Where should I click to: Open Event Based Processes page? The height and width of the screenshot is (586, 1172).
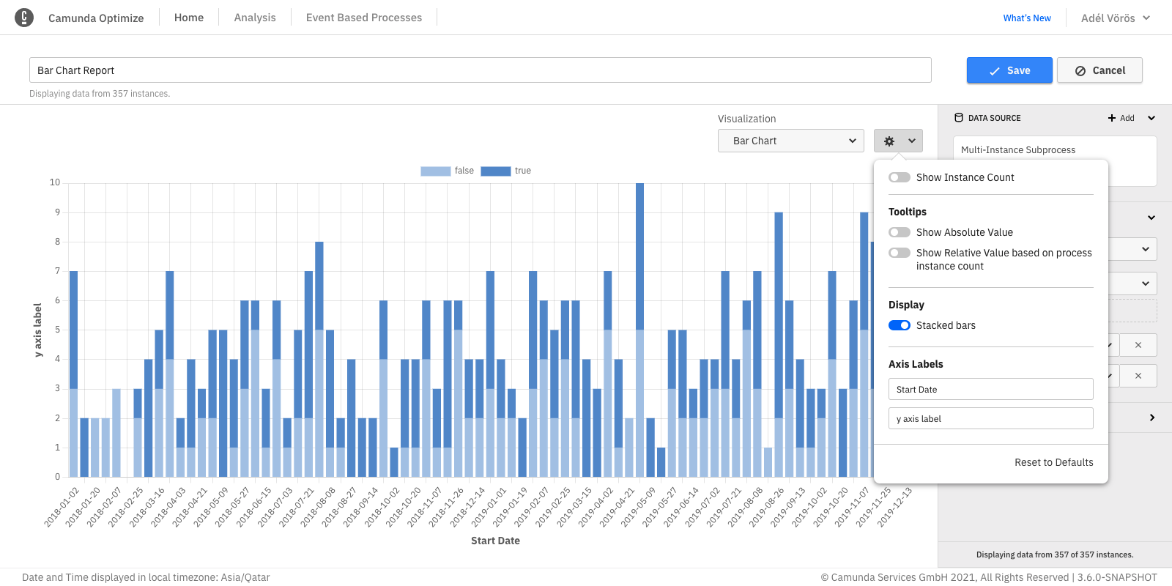[364, 18]
